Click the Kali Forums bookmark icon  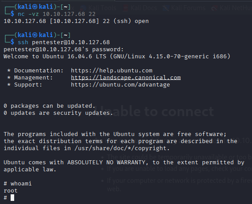[166, 8]
